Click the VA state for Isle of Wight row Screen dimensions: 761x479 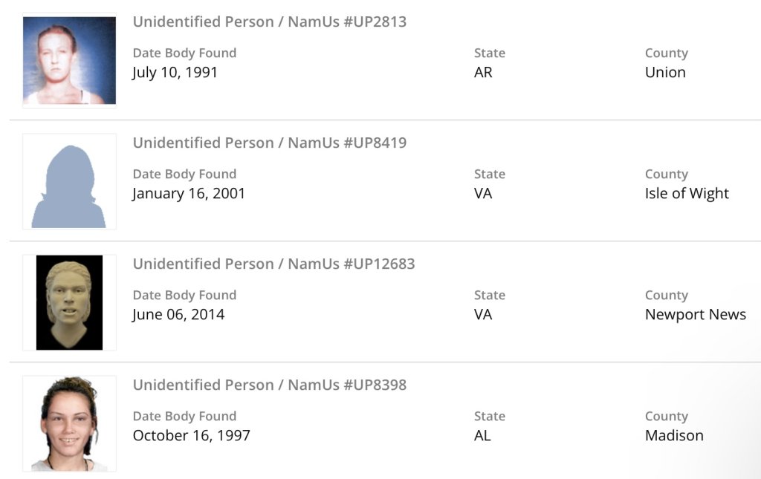pos(483,193)
